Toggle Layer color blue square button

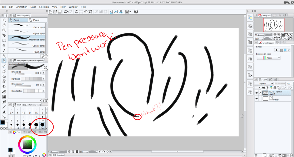285,50
